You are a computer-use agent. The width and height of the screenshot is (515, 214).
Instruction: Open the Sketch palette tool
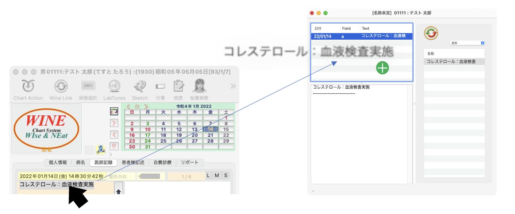140,87
